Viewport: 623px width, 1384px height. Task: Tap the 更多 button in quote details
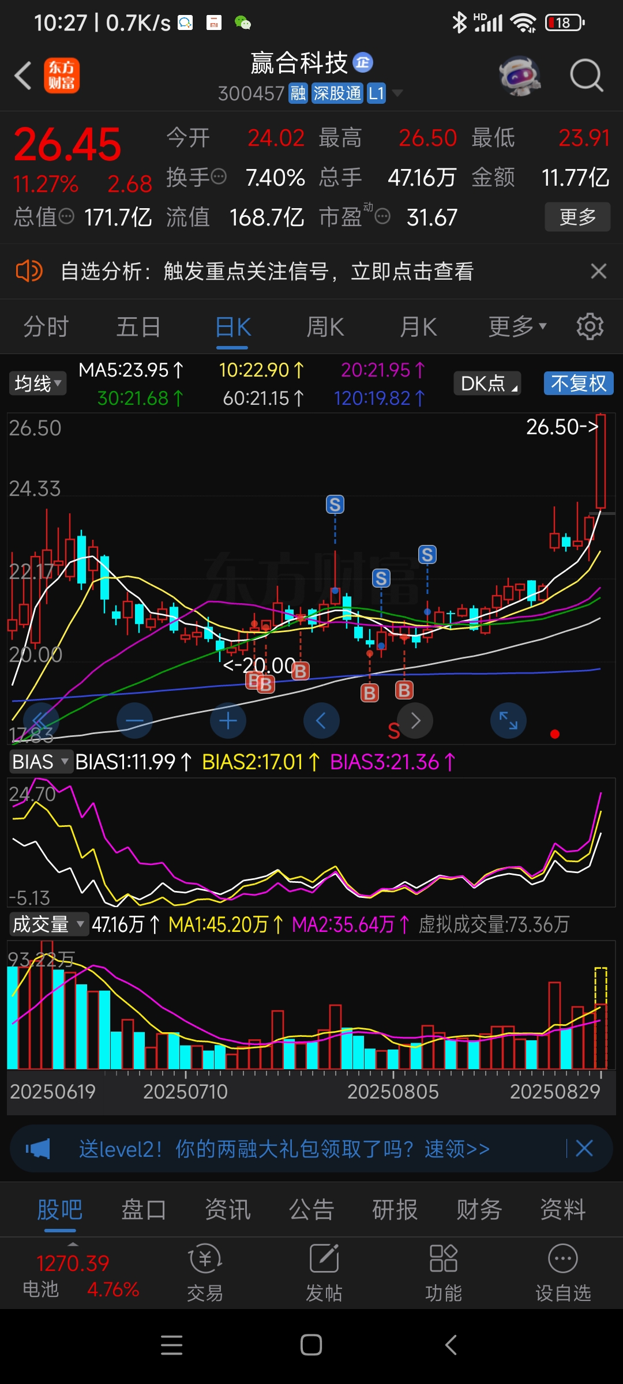click(577, 217)
